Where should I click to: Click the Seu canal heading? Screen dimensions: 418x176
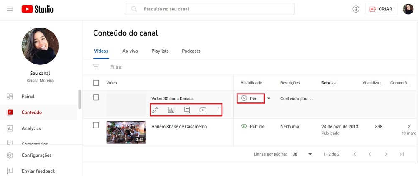pyautogui.click(x=40, y=73)
